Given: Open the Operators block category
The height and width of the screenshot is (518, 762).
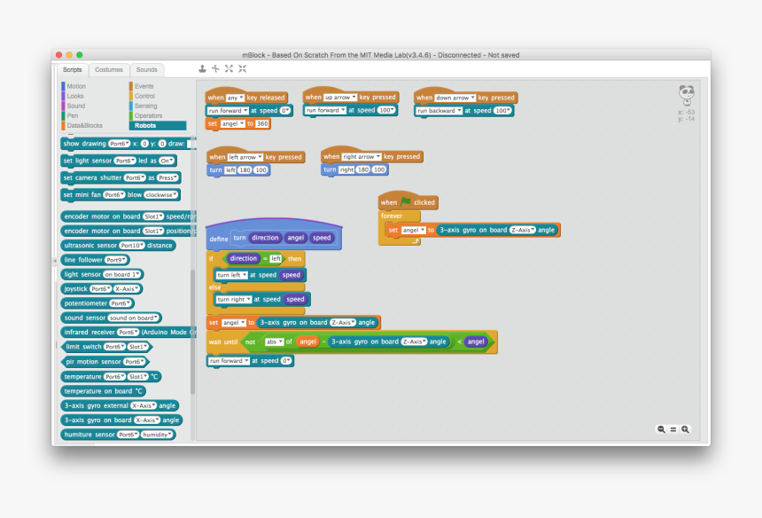Looking at the screenshot, I should [148, 115].
